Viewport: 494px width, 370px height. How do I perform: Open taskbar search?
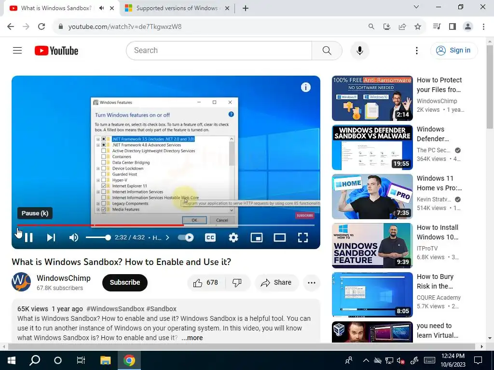pos(35,360)
